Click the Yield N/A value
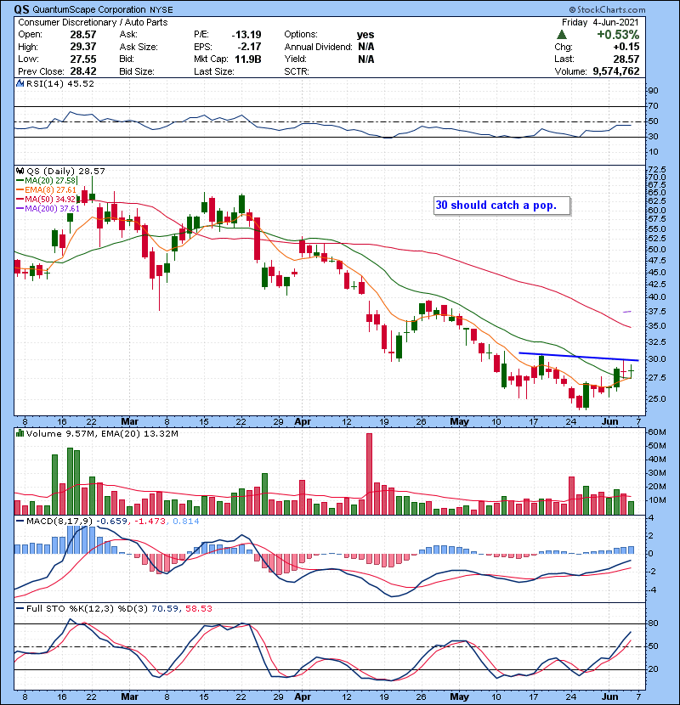 click(x=365, y=59)
